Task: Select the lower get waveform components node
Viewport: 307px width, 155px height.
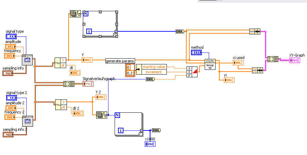Action: 61,105
